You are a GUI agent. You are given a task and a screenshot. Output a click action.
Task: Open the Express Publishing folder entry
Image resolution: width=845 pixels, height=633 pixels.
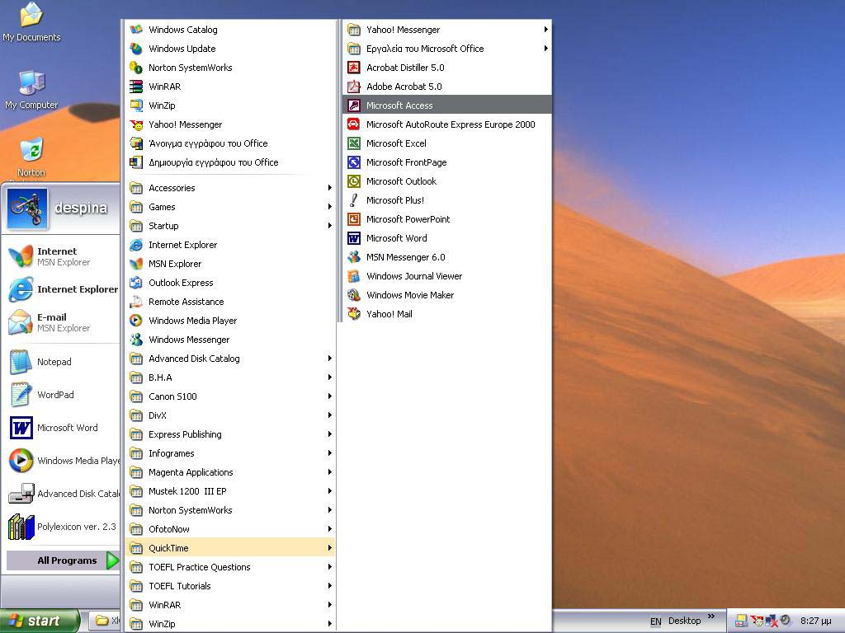pyautogui.click(x=230, y=434)
